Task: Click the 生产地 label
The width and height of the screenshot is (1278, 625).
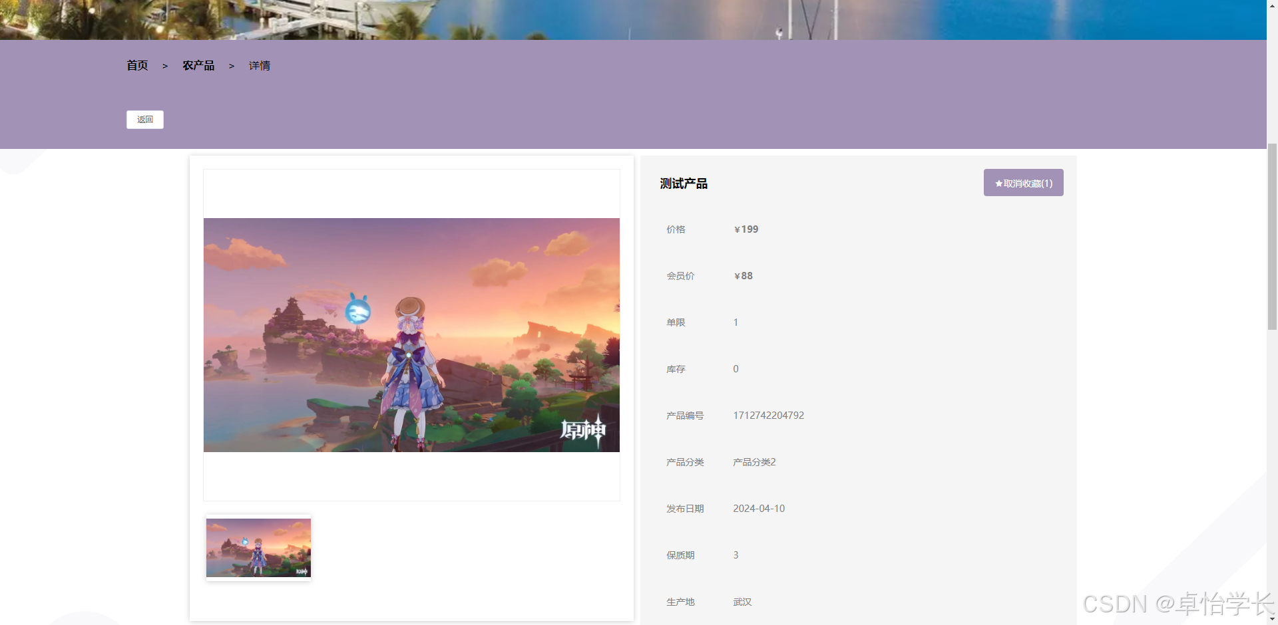Action: click(x=680, y=602)
